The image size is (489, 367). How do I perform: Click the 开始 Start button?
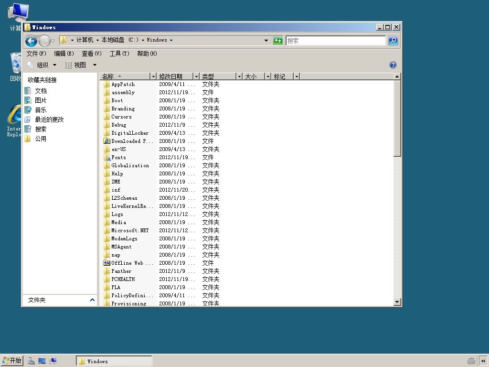click(12, 361)
